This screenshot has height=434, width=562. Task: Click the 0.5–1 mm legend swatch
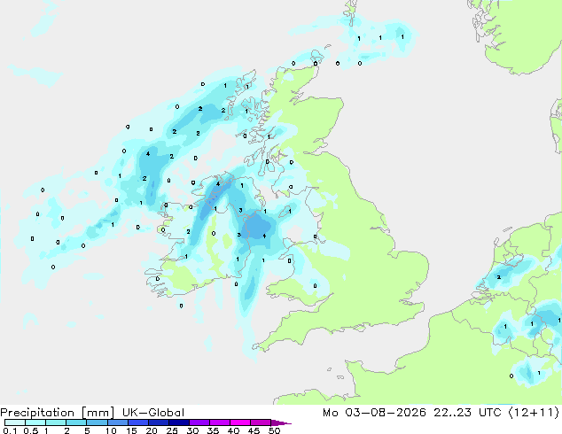(x=35, y=422)
